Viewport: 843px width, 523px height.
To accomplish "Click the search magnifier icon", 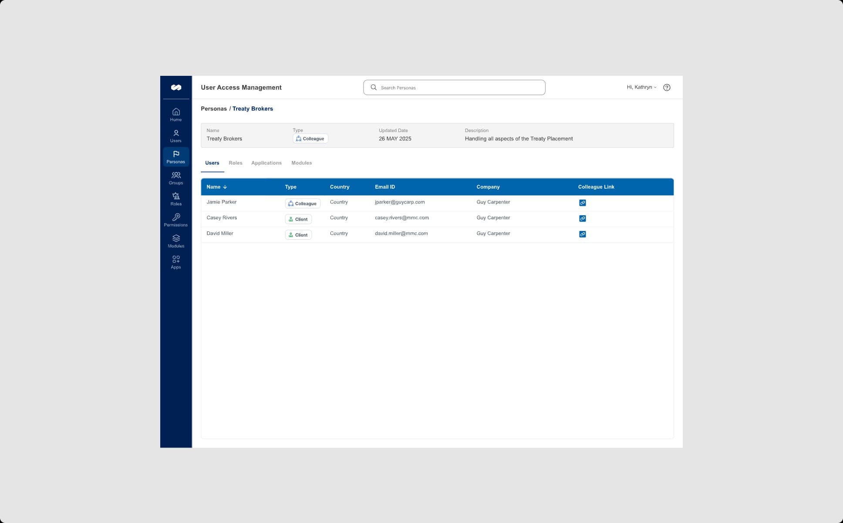I will pyautogui.click(x=374, y=88).
